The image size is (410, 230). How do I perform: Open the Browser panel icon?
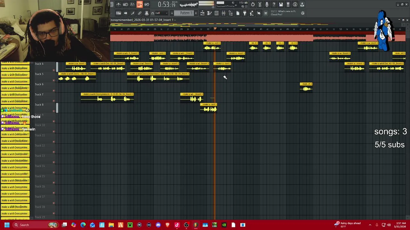[231, 13]
